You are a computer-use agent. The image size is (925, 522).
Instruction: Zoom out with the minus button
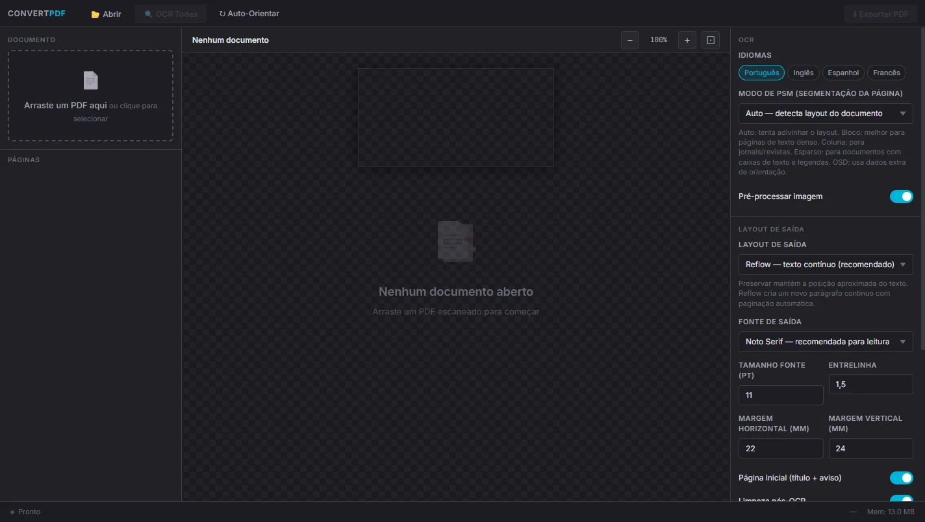(629, 40)
